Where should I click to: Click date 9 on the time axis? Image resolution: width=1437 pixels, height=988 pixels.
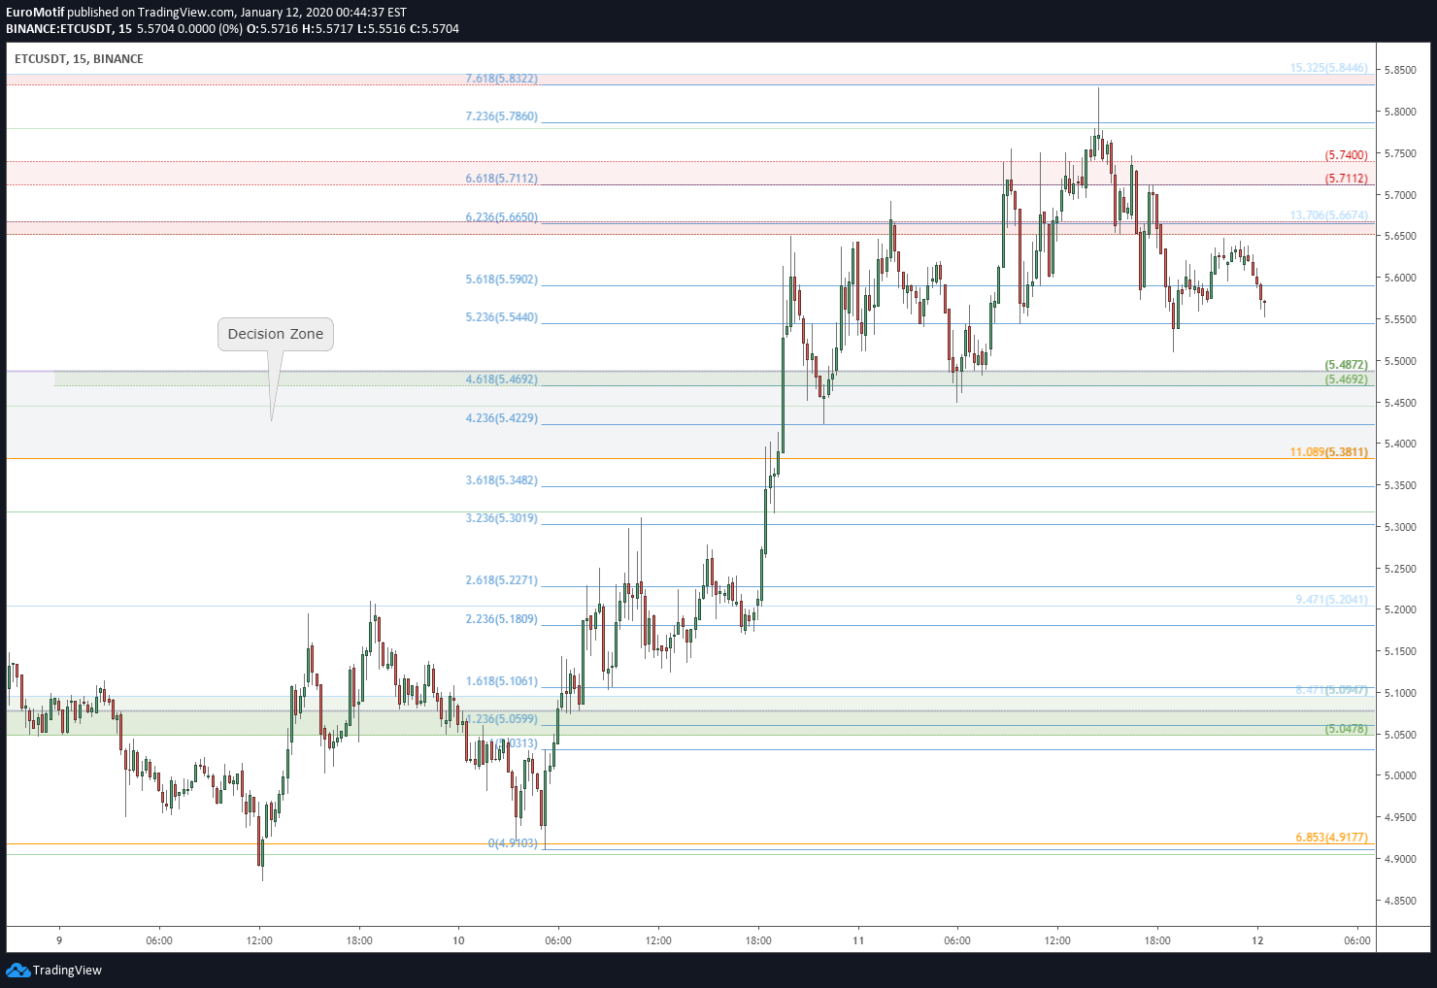(59, 940)
